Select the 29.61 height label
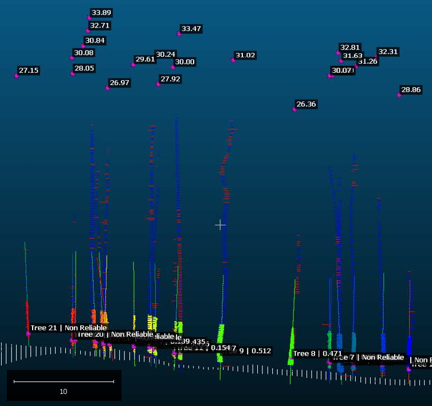The height and width of the screenshot is (406, 432). [144, 59]
